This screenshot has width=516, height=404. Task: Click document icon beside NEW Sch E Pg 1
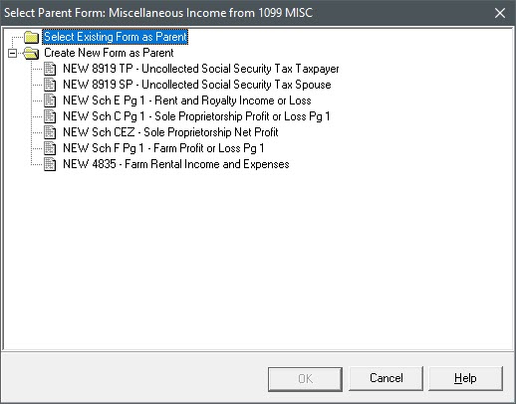pyautogui.click(x=50, y=101)
